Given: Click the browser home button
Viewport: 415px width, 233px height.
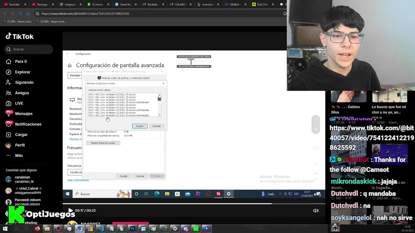Looking at the screenshot, I should [x=28, y=14].
